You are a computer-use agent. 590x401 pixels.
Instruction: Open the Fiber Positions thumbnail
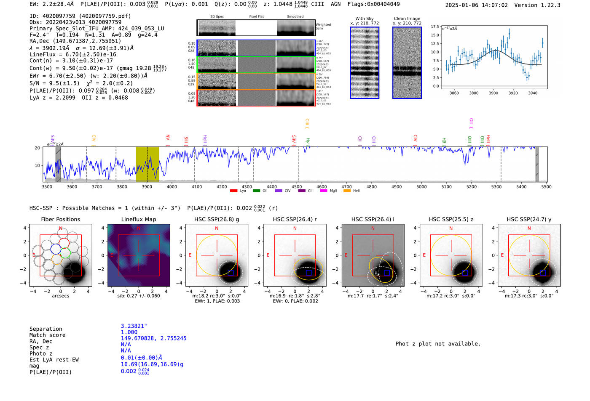[x=61, y=255]
